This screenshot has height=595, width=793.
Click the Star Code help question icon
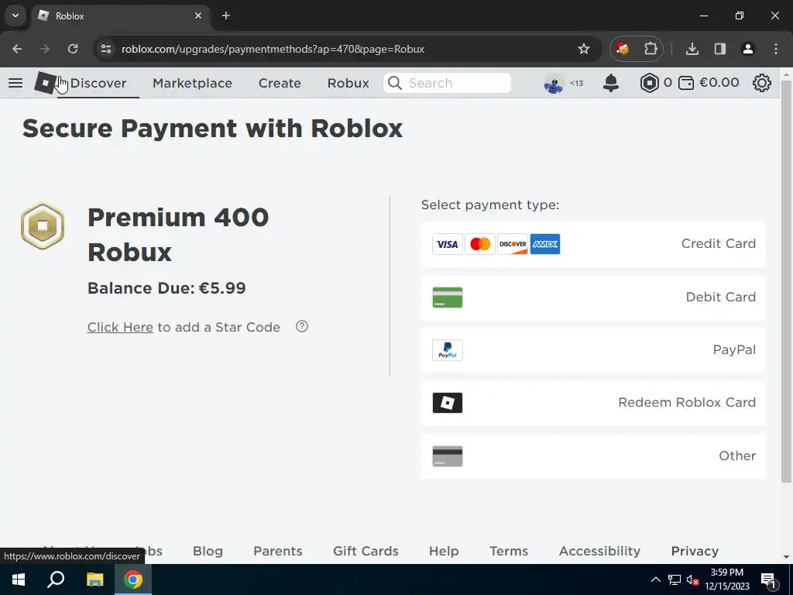pos(302,326)
